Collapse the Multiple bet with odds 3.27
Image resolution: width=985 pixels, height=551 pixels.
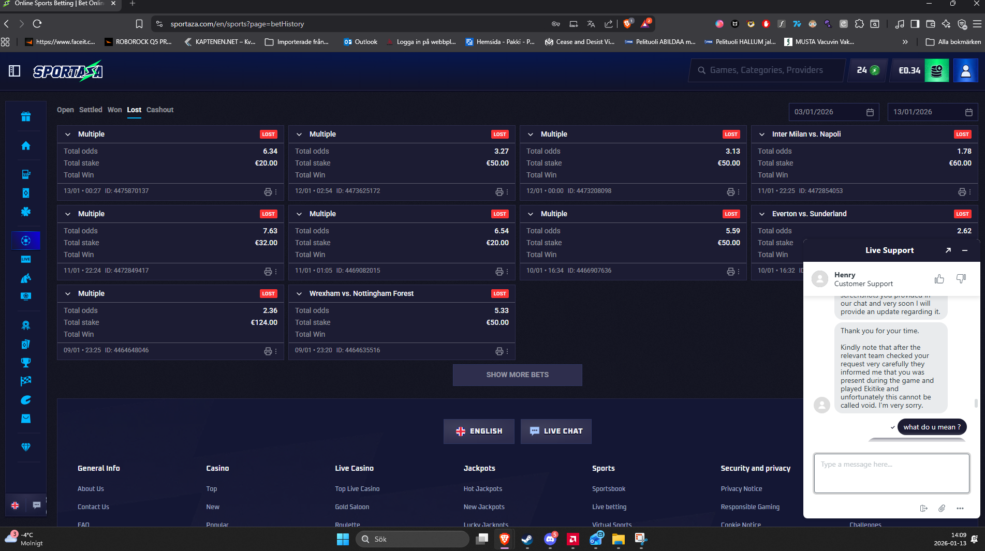pos(299,134)
